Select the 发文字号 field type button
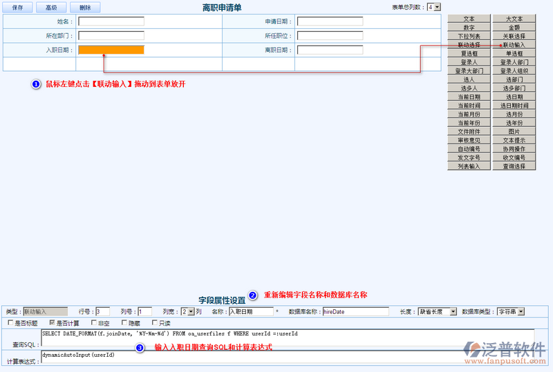Viewport: 553px width, 372px height. click(469, 157)
